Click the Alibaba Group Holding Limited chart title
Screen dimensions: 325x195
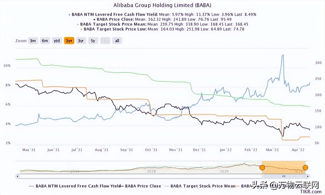point(162,5)
